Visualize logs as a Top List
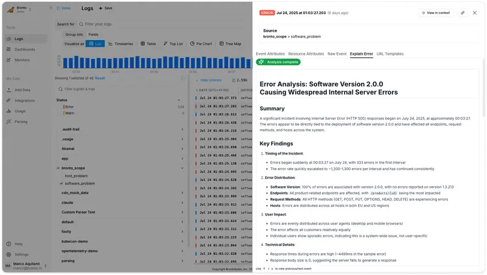This screenshot has height=275, width=487. click(173, 44)
